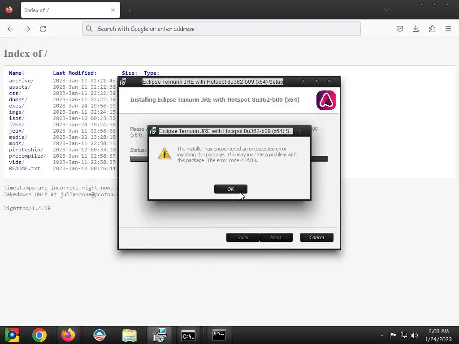Reload the Index of / page
The image size is (459, 344).
click(43, 29)
